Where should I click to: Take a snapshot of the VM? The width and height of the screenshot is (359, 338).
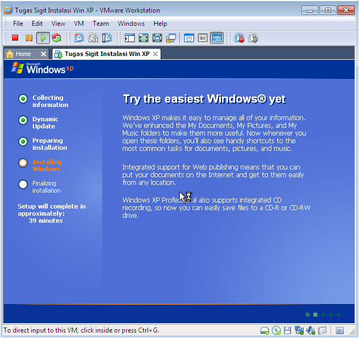[x=79, y=38]
